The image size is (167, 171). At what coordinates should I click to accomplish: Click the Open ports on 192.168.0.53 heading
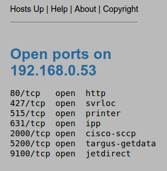(61, 62)
